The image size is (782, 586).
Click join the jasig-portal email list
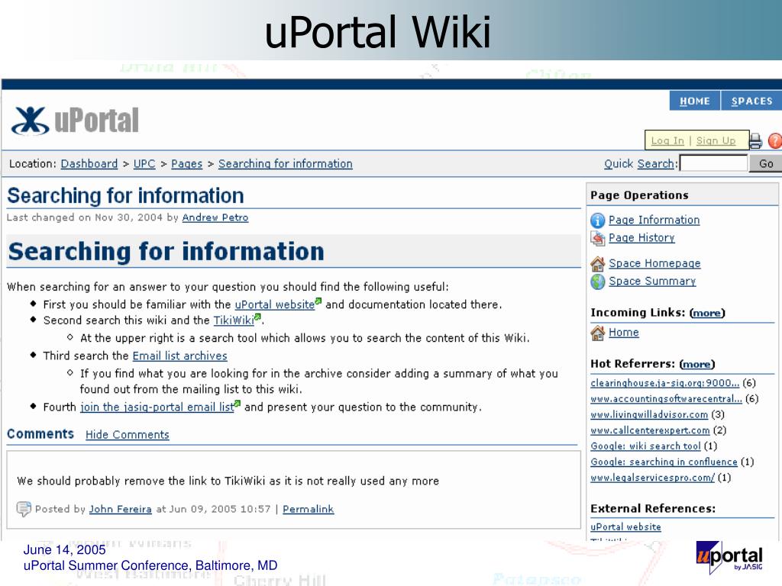157,407
